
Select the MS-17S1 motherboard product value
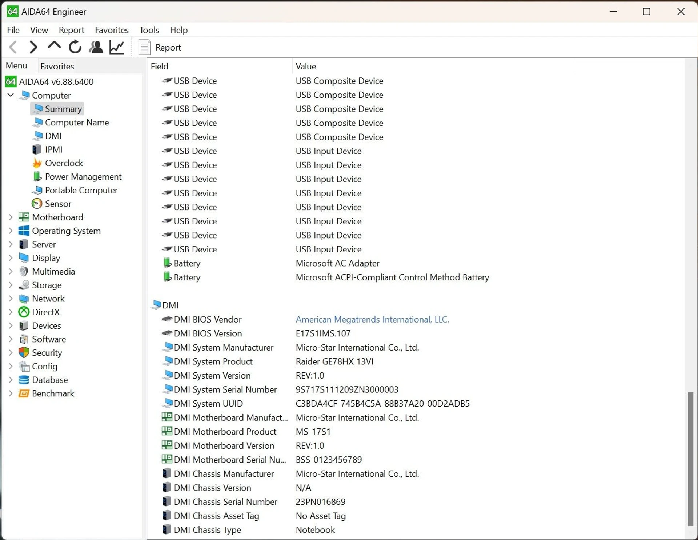click(x=313, y=432)
